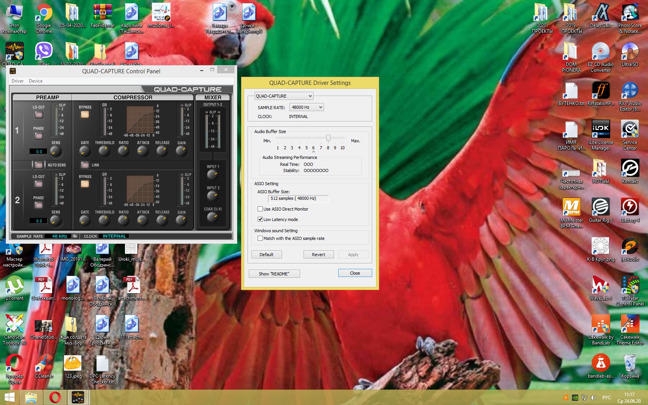Open the Device menu
This screenshot has width=648, height=405.
pyautogui.click(x=35, y=81)
